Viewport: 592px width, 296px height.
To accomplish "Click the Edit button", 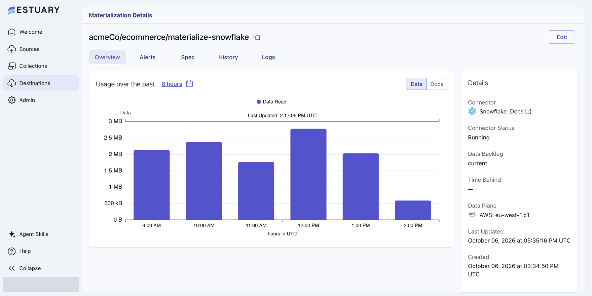I will pyautogui.click(x=562, y=37).
